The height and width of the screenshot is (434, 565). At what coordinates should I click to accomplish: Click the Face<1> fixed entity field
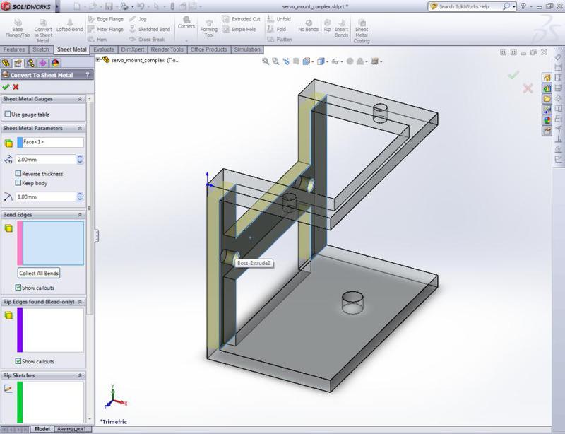pos(50,142)
